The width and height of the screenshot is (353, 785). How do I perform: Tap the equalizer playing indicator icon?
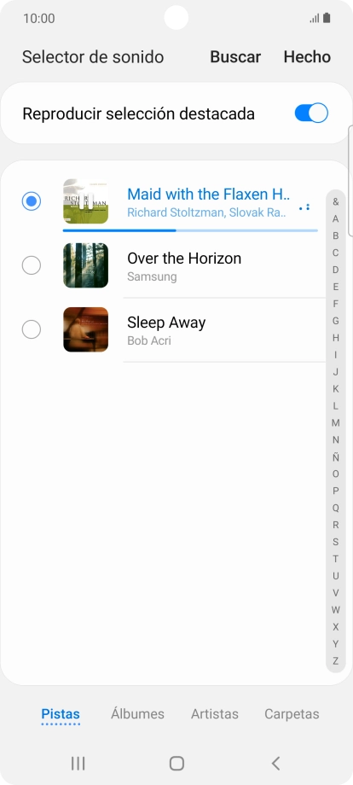pos(304,206)
